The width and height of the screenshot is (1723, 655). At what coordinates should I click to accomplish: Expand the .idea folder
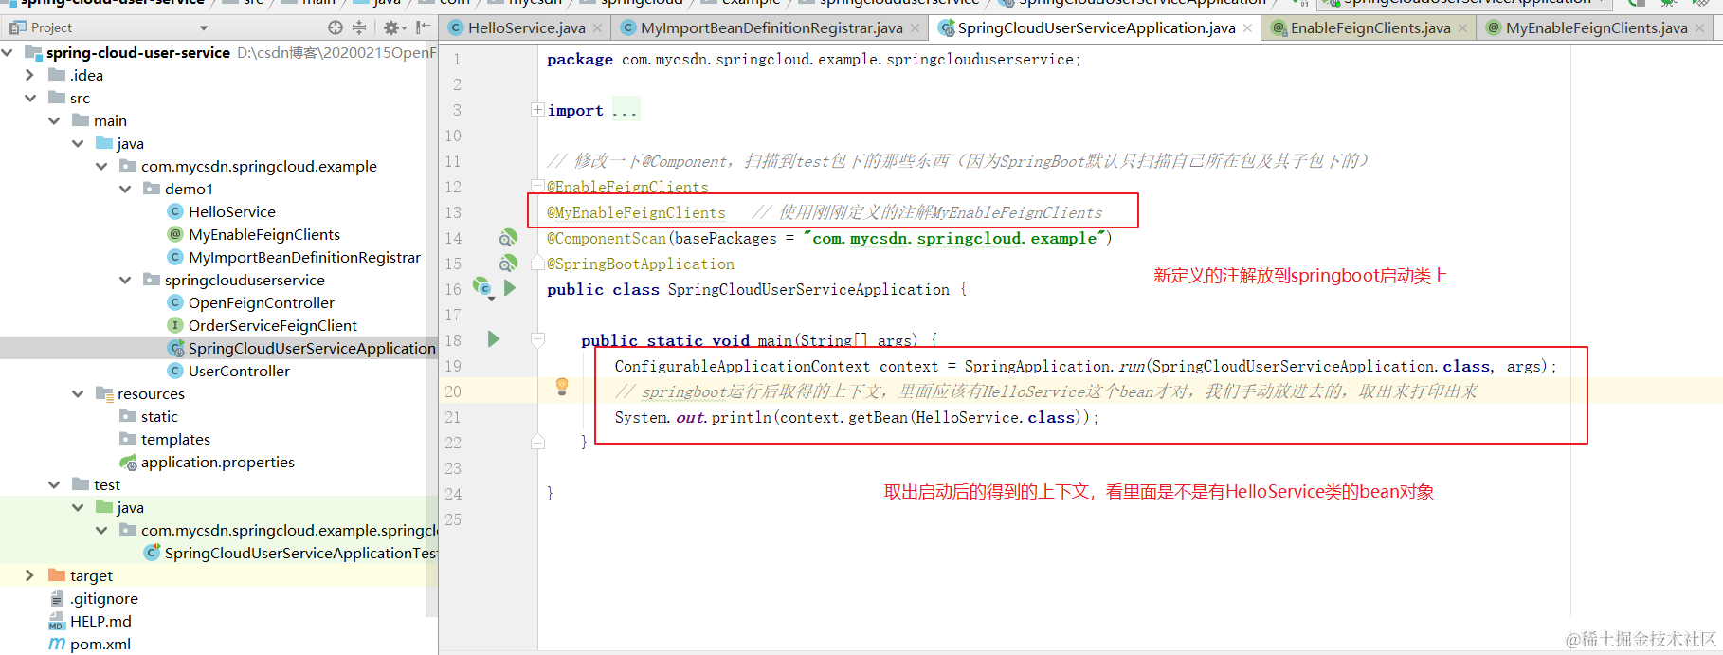tap(29, 75)
